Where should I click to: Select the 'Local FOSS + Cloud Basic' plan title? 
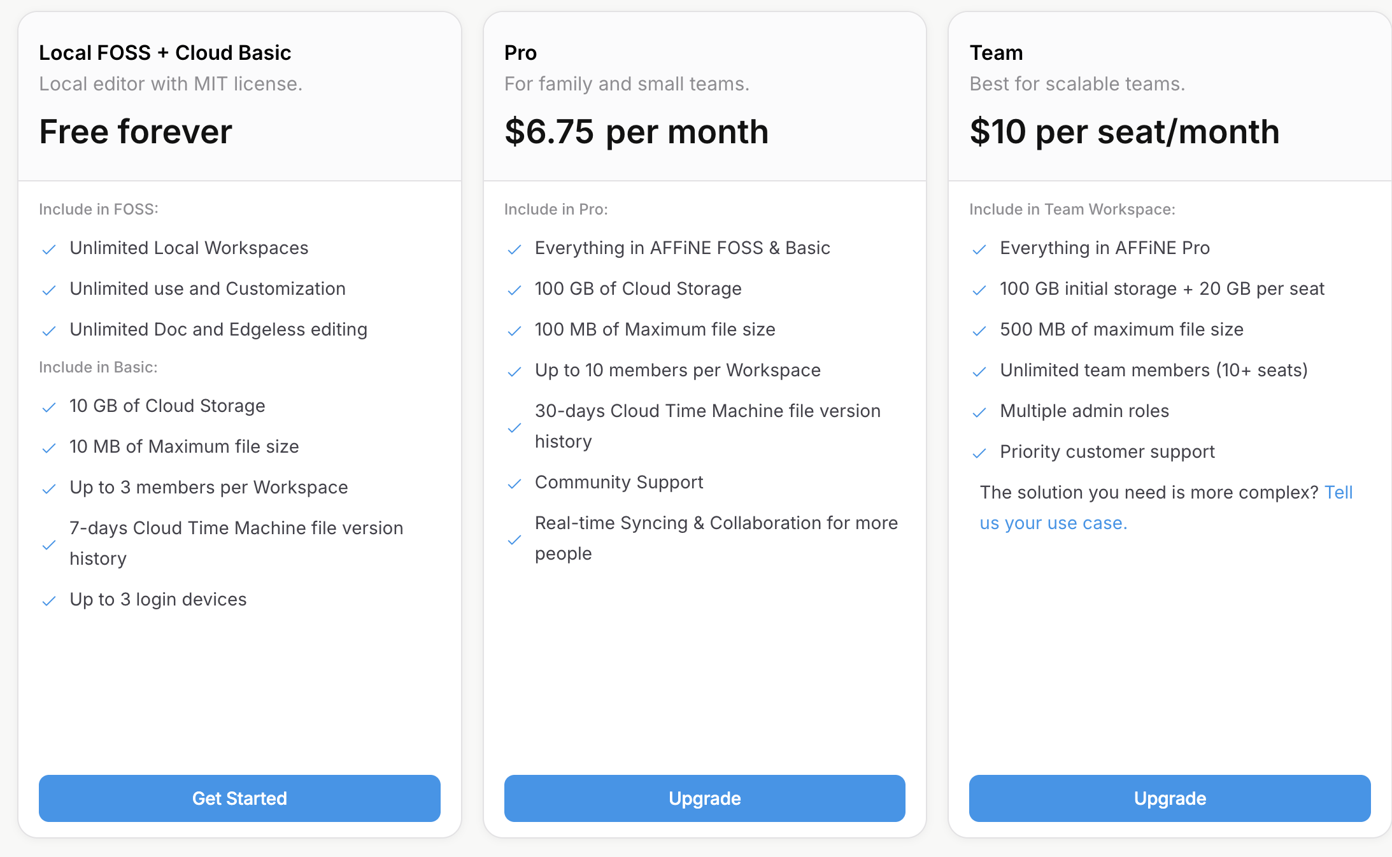coord(165,53)
